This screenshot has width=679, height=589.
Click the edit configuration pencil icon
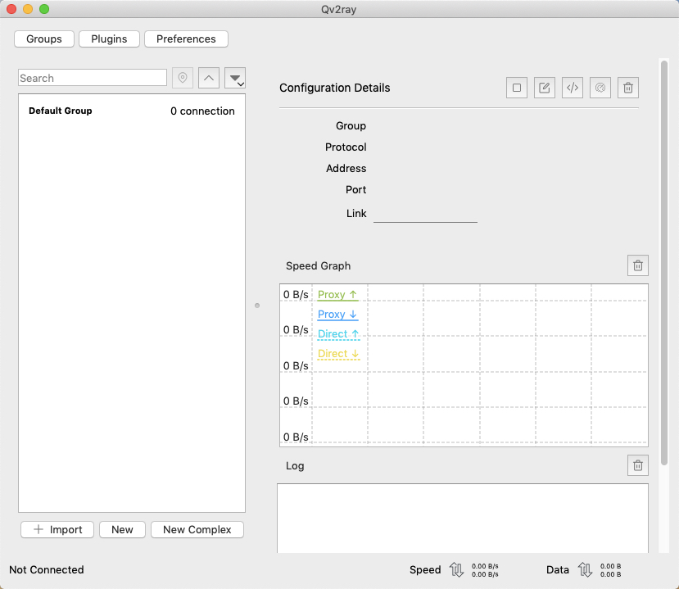click(545, 88)
